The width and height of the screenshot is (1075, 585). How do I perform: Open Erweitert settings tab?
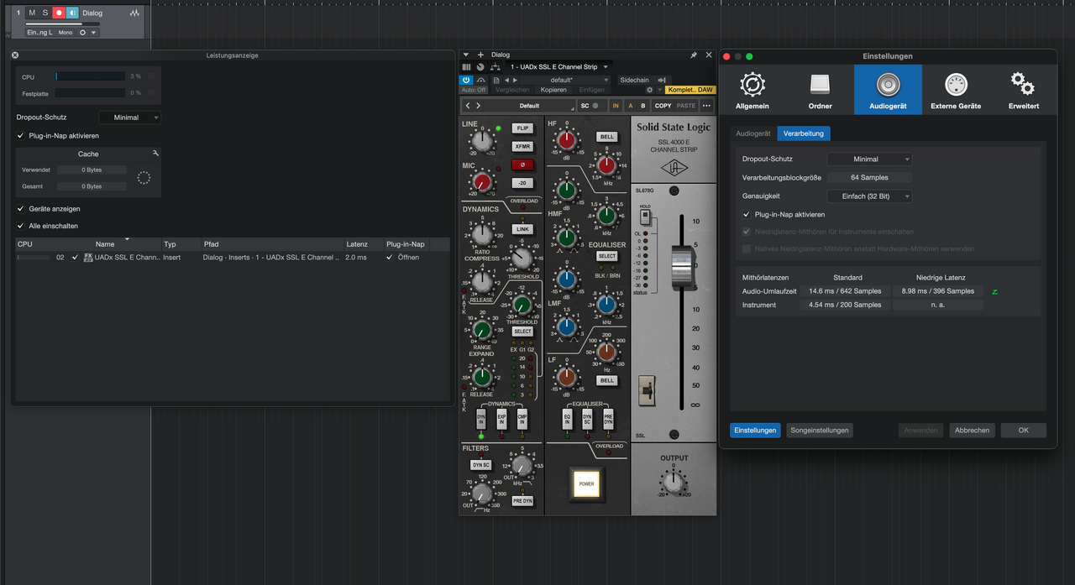coord(1023,90)
